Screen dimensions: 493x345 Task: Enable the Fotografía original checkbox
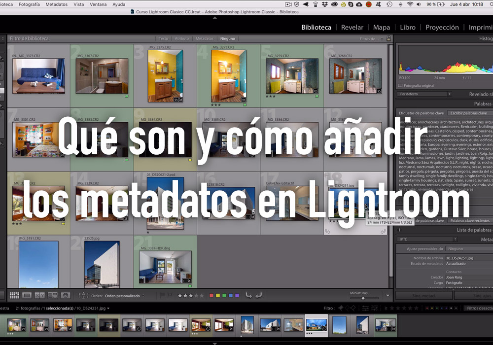(400, 85)
